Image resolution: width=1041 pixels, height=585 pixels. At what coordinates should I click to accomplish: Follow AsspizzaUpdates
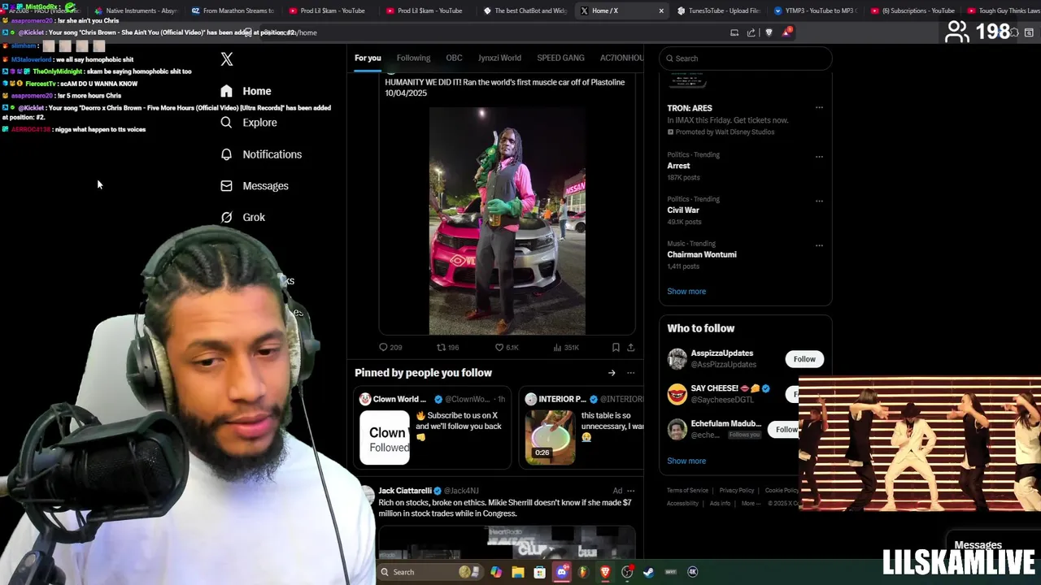click(x=804, y=359)
